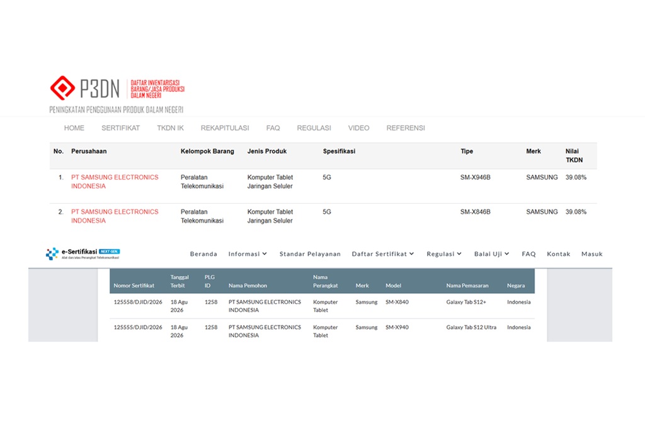
Task: Open the SERTIFIKAT menu item
Action: tap(120, 128)
